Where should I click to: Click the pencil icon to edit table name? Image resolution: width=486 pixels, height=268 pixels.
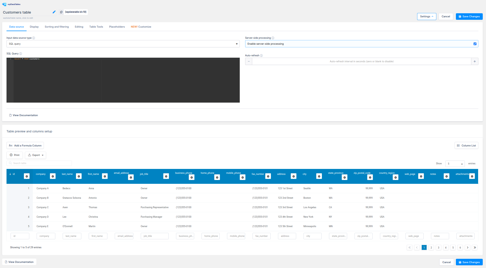click(x=54, y=12)
